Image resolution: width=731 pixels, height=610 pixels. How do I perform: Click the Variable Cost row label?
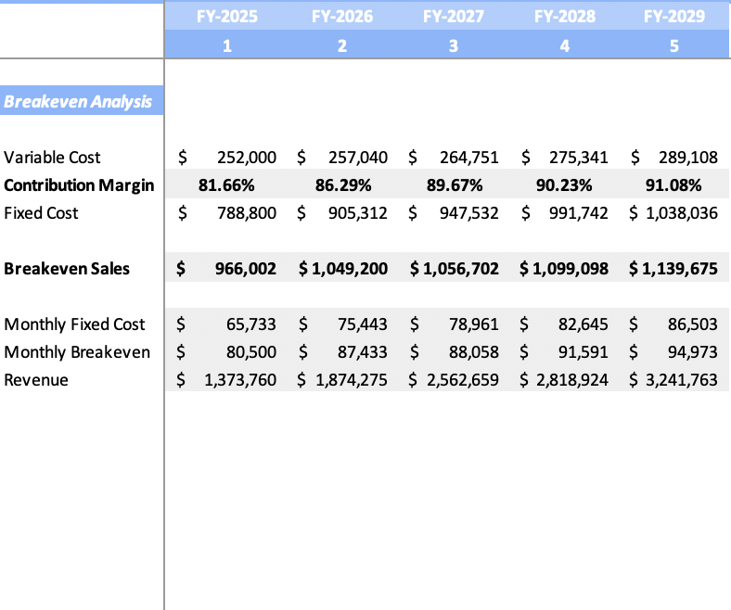(x=52, y=158)
